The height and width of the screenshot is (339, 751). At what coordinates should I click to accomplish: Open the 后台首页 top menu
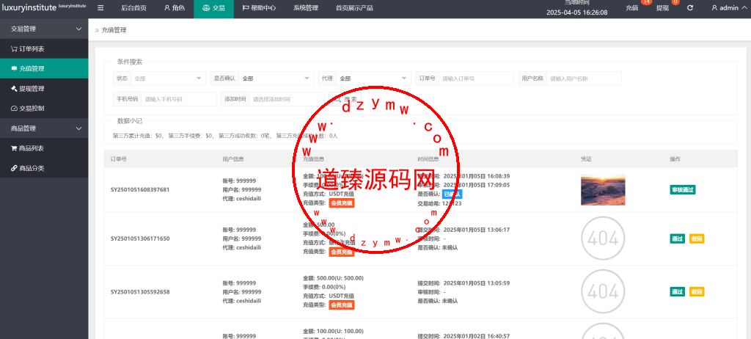click(x=133, y=8)
